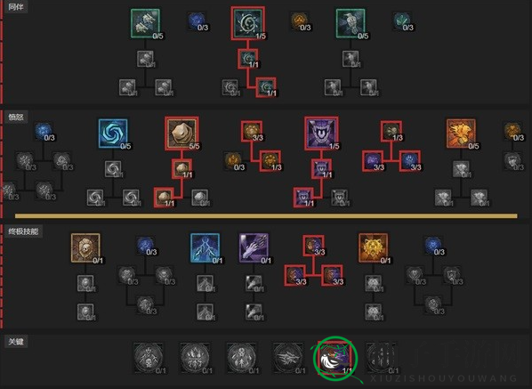This screenshot has height=389, width=532.
Task: Open the 关键 section label
Action: [x=16, y=342]
